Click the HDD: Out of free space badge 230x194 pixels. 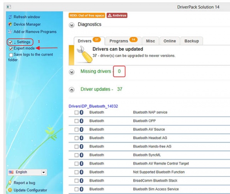[87, 15]
